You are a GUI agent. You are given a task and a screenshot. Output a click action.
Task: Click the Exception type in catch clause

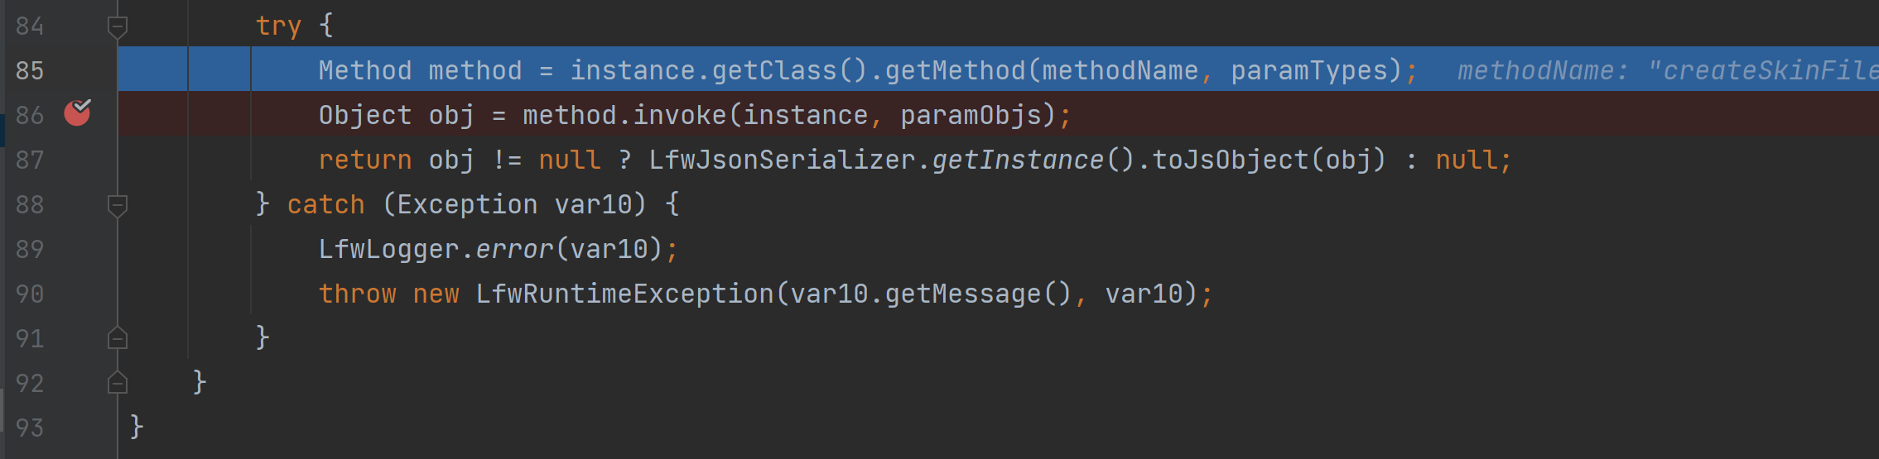(467, 205)
